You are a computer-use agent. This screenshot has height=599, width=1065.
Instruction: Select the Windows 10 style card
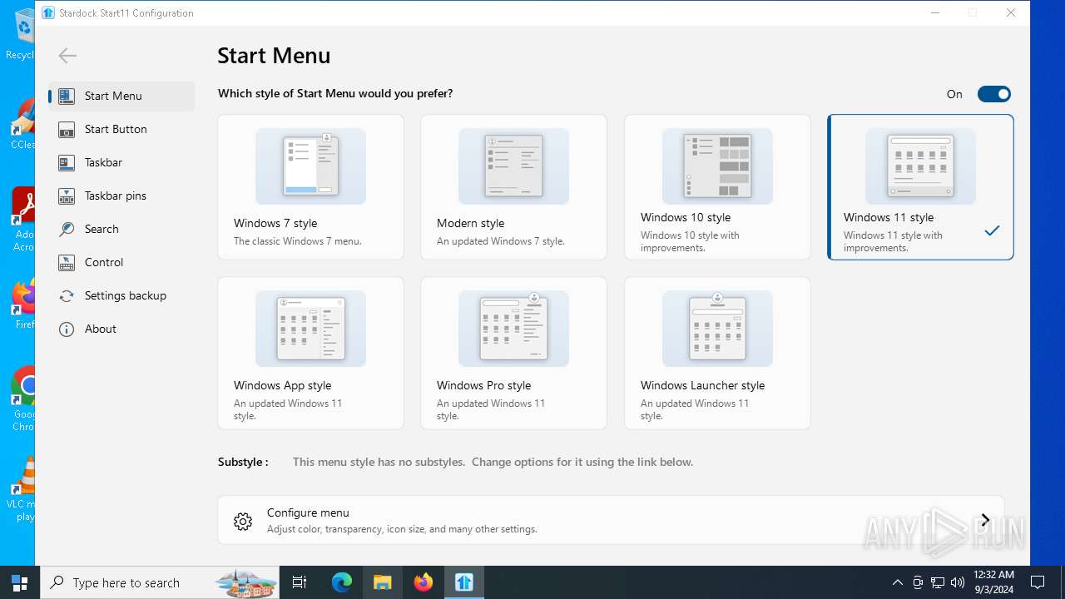point(717,187)
